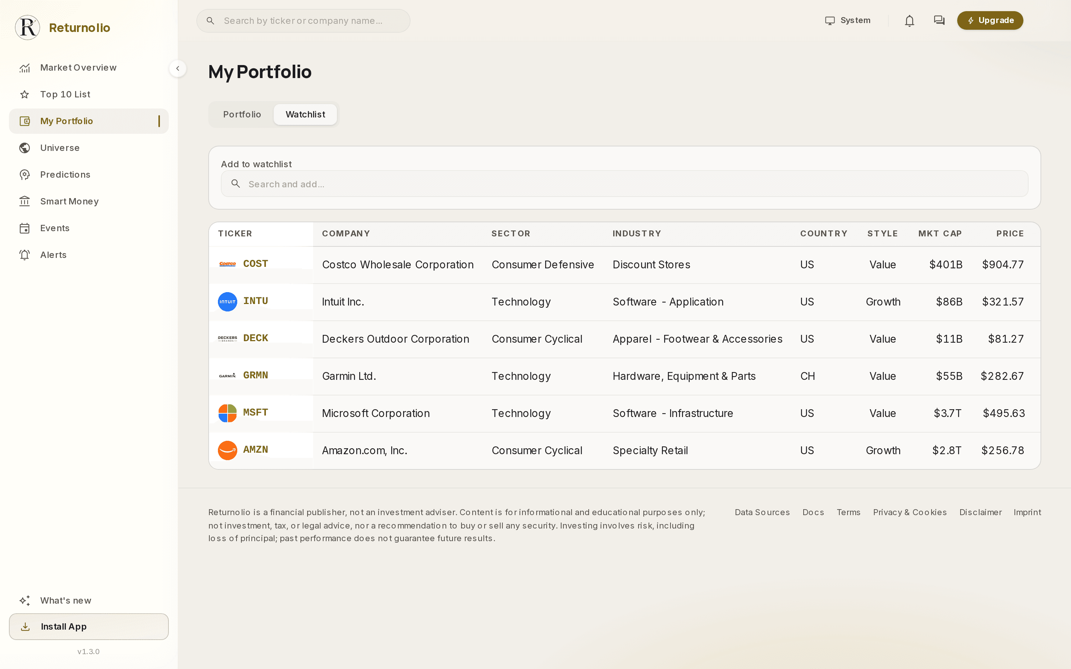Click Deckers Outdoor Corporation cell
Image resolution: width=1071 pixels, height=669 pixels.
tap(395, 339)
